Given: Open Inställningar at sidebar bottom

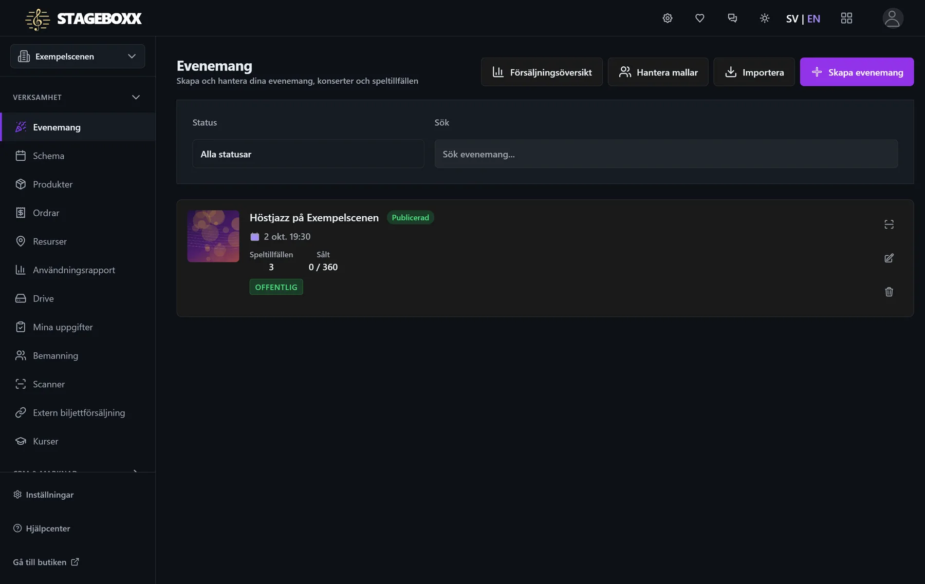Looking at the screenshot, I should click(x=43, y=495).
